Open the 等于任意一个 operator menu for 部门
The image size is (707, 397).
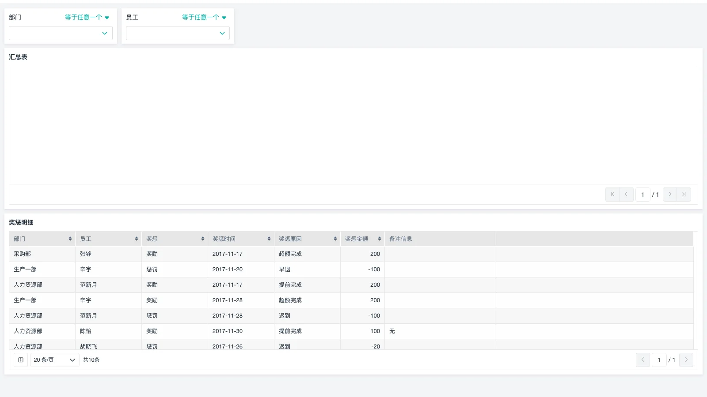87,17
